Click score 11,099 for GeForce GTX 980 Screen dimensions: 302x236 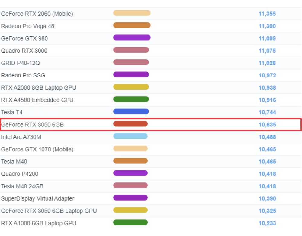point(267,38)
